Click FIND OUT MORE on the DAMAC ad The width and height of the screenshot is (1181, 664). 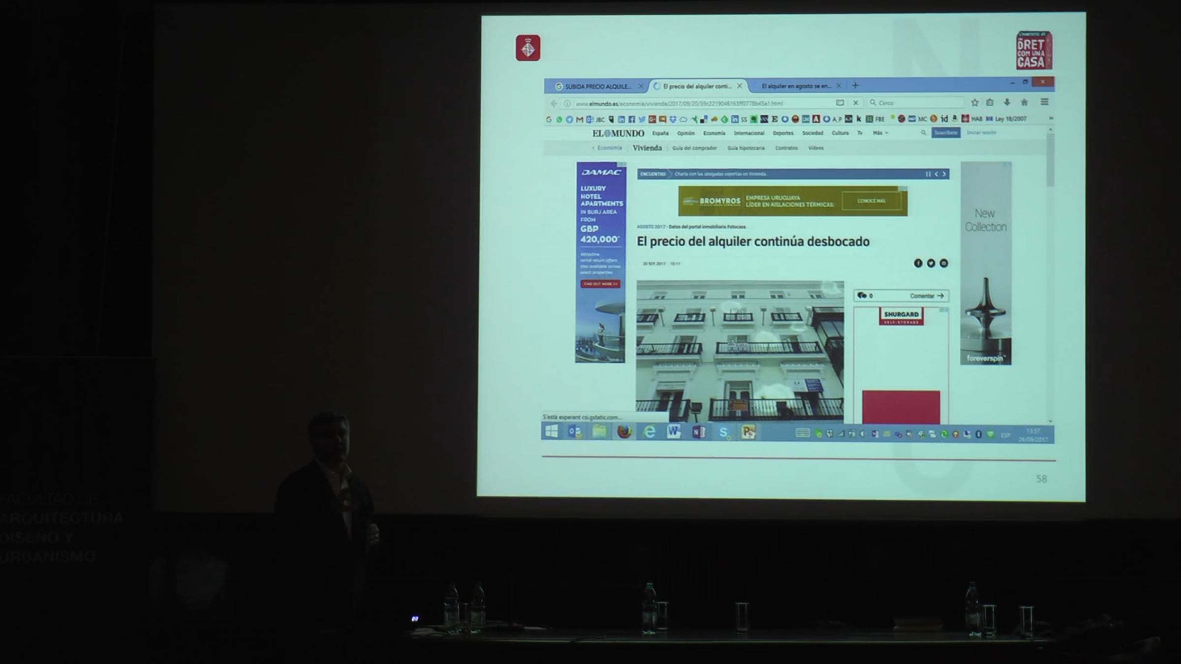600,284
